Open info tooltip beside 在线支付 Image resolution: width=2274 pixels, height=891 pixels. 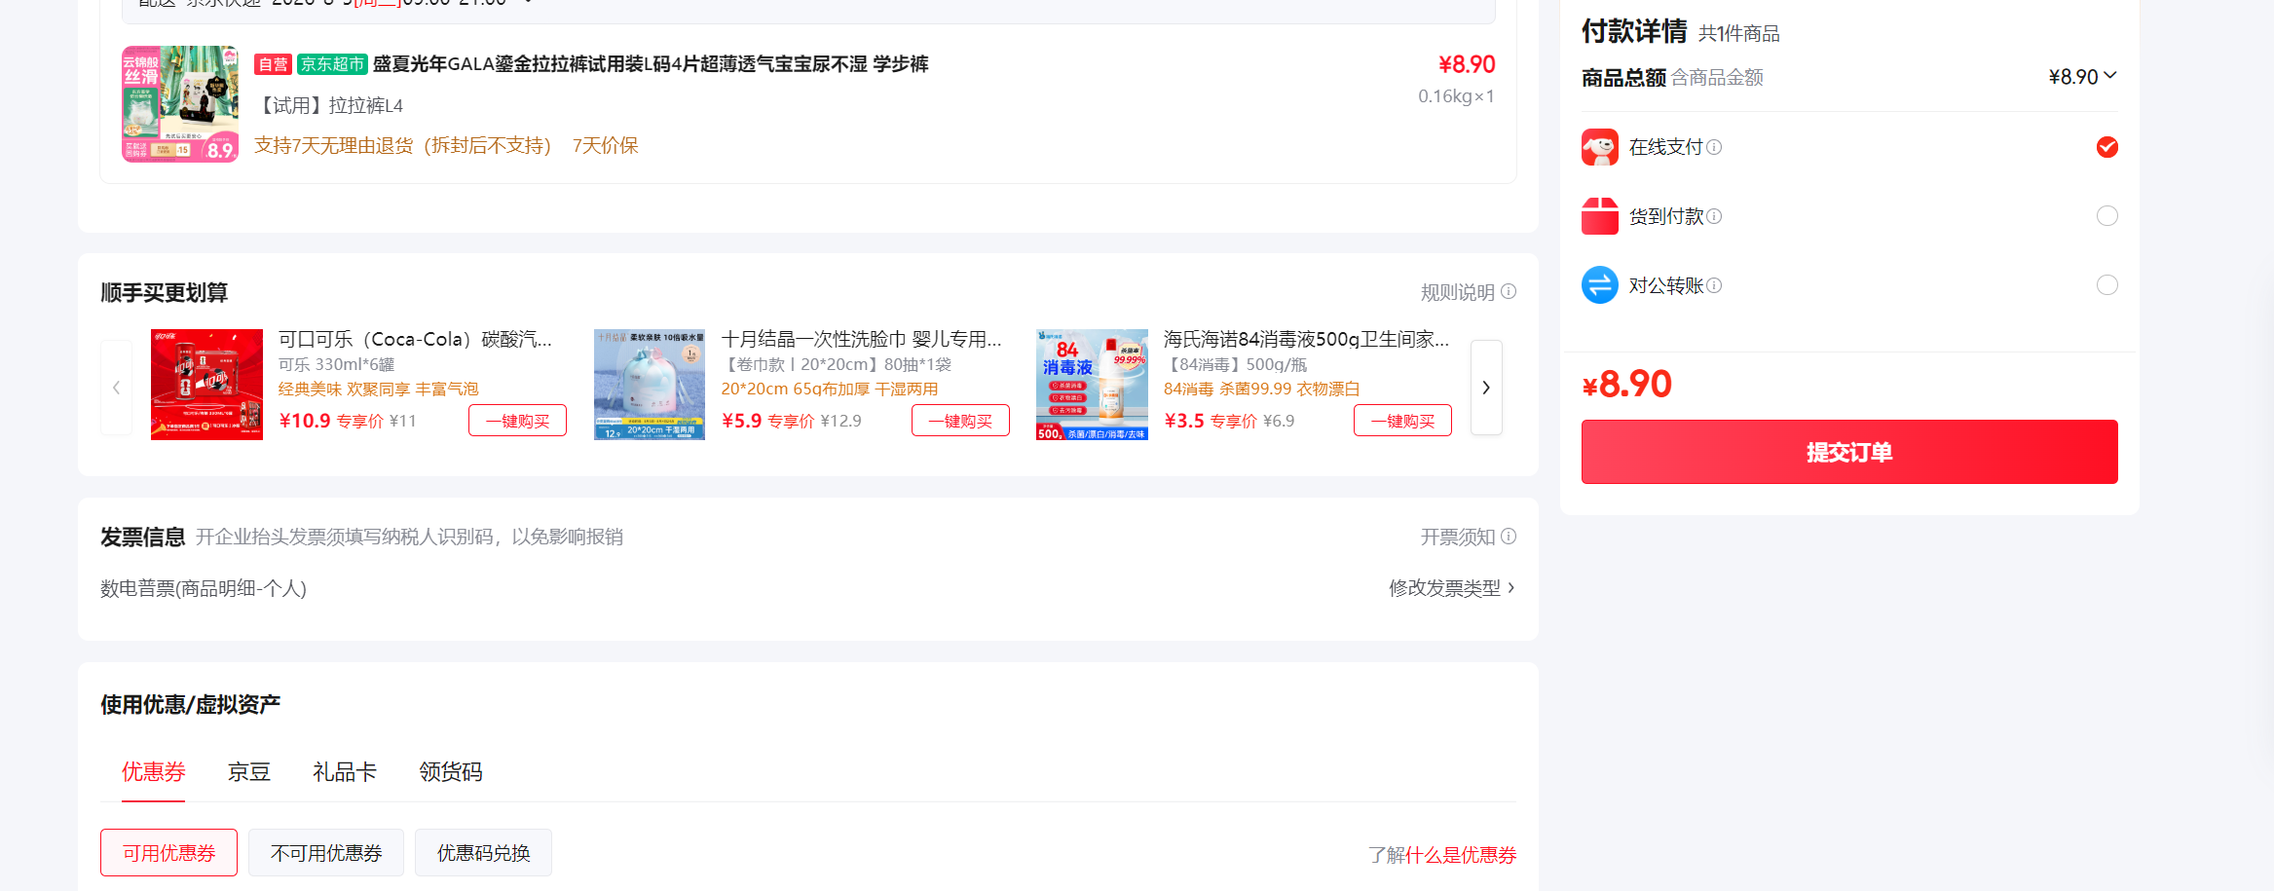[1714, 147]
